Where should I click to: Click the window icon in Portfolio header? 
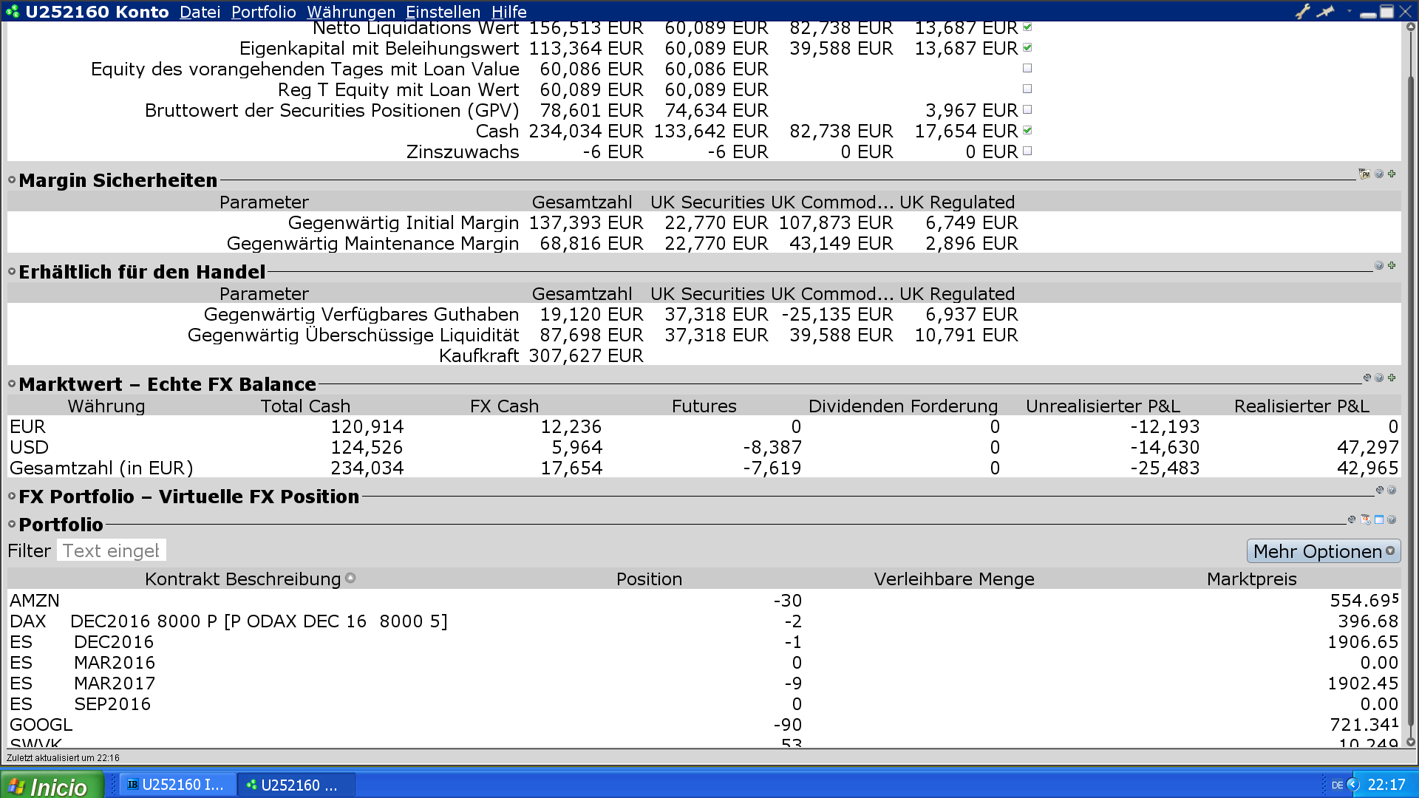tap(1379, 520)
